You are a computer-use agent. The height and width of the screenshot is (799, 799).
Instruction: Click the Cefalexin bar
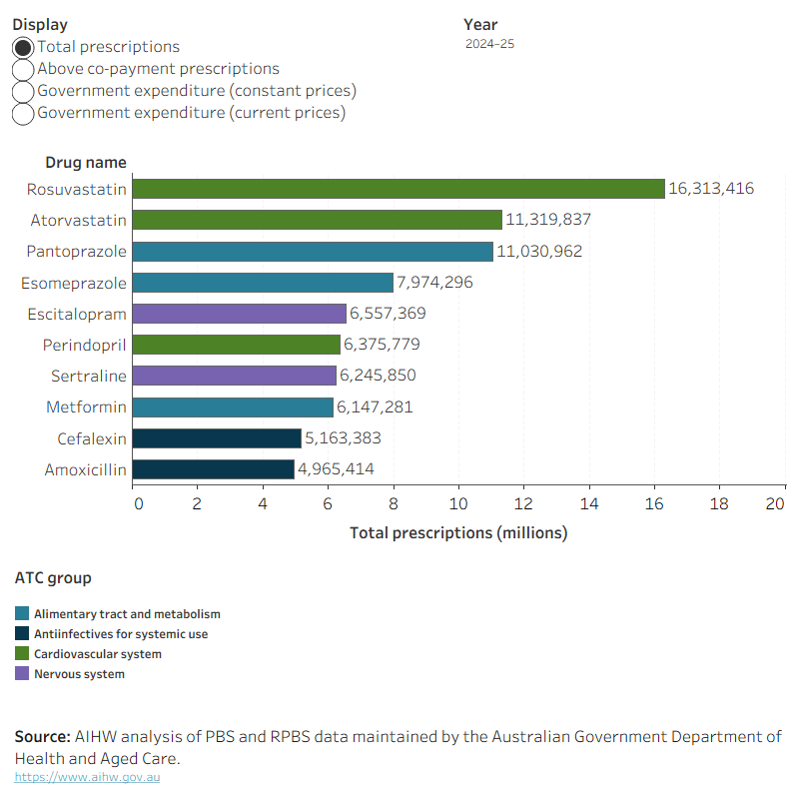217,438
